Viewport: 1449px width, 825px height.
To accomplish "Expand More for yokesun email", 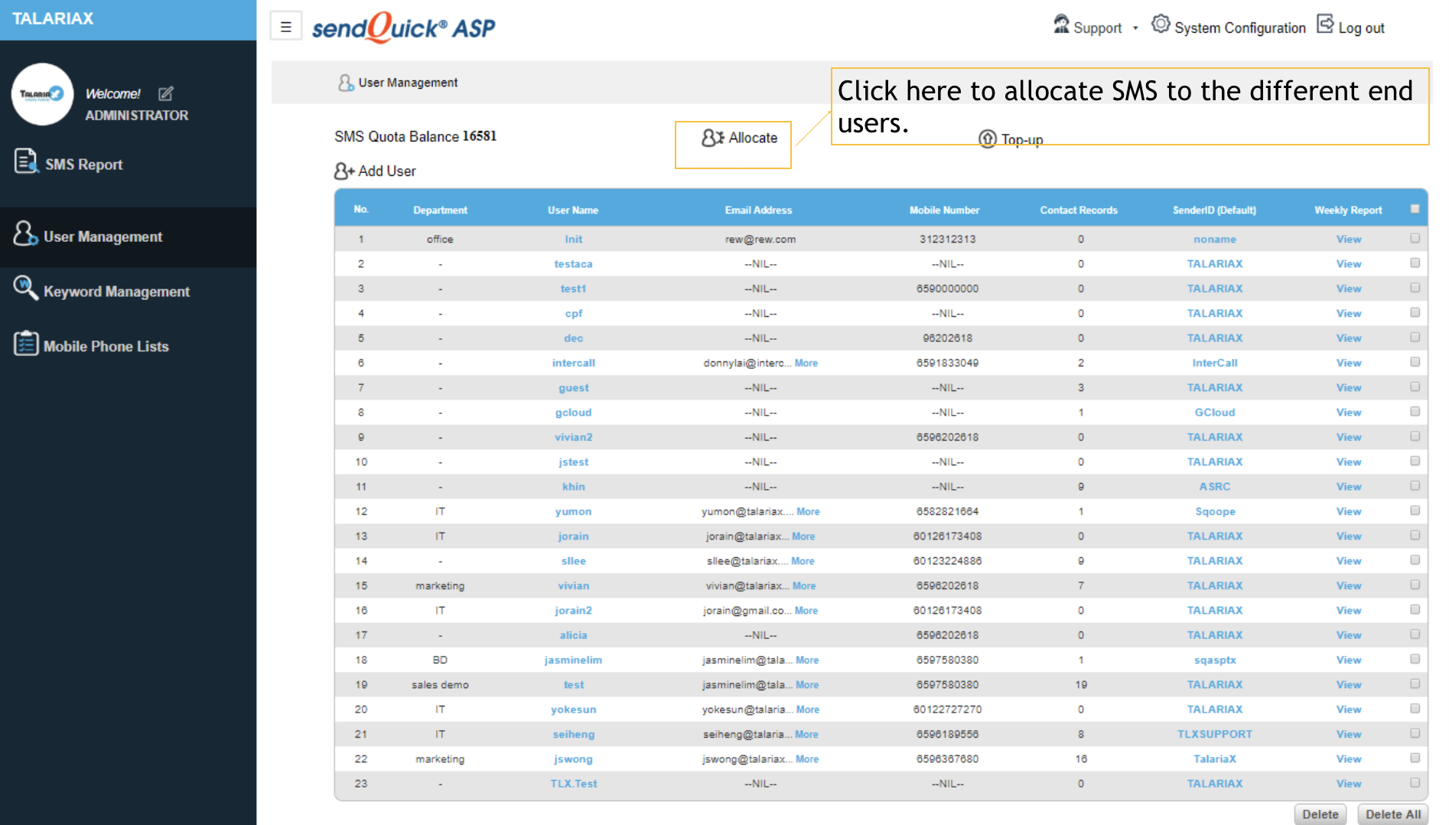I will (808, 709).
